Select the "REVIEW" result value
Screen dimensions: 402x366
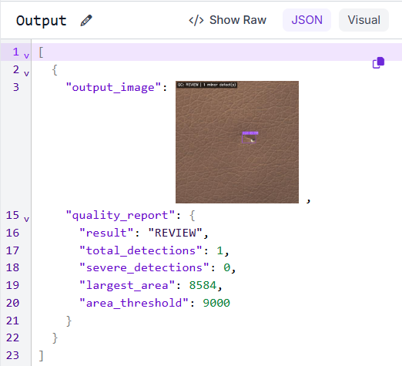[x=176, y=233]
